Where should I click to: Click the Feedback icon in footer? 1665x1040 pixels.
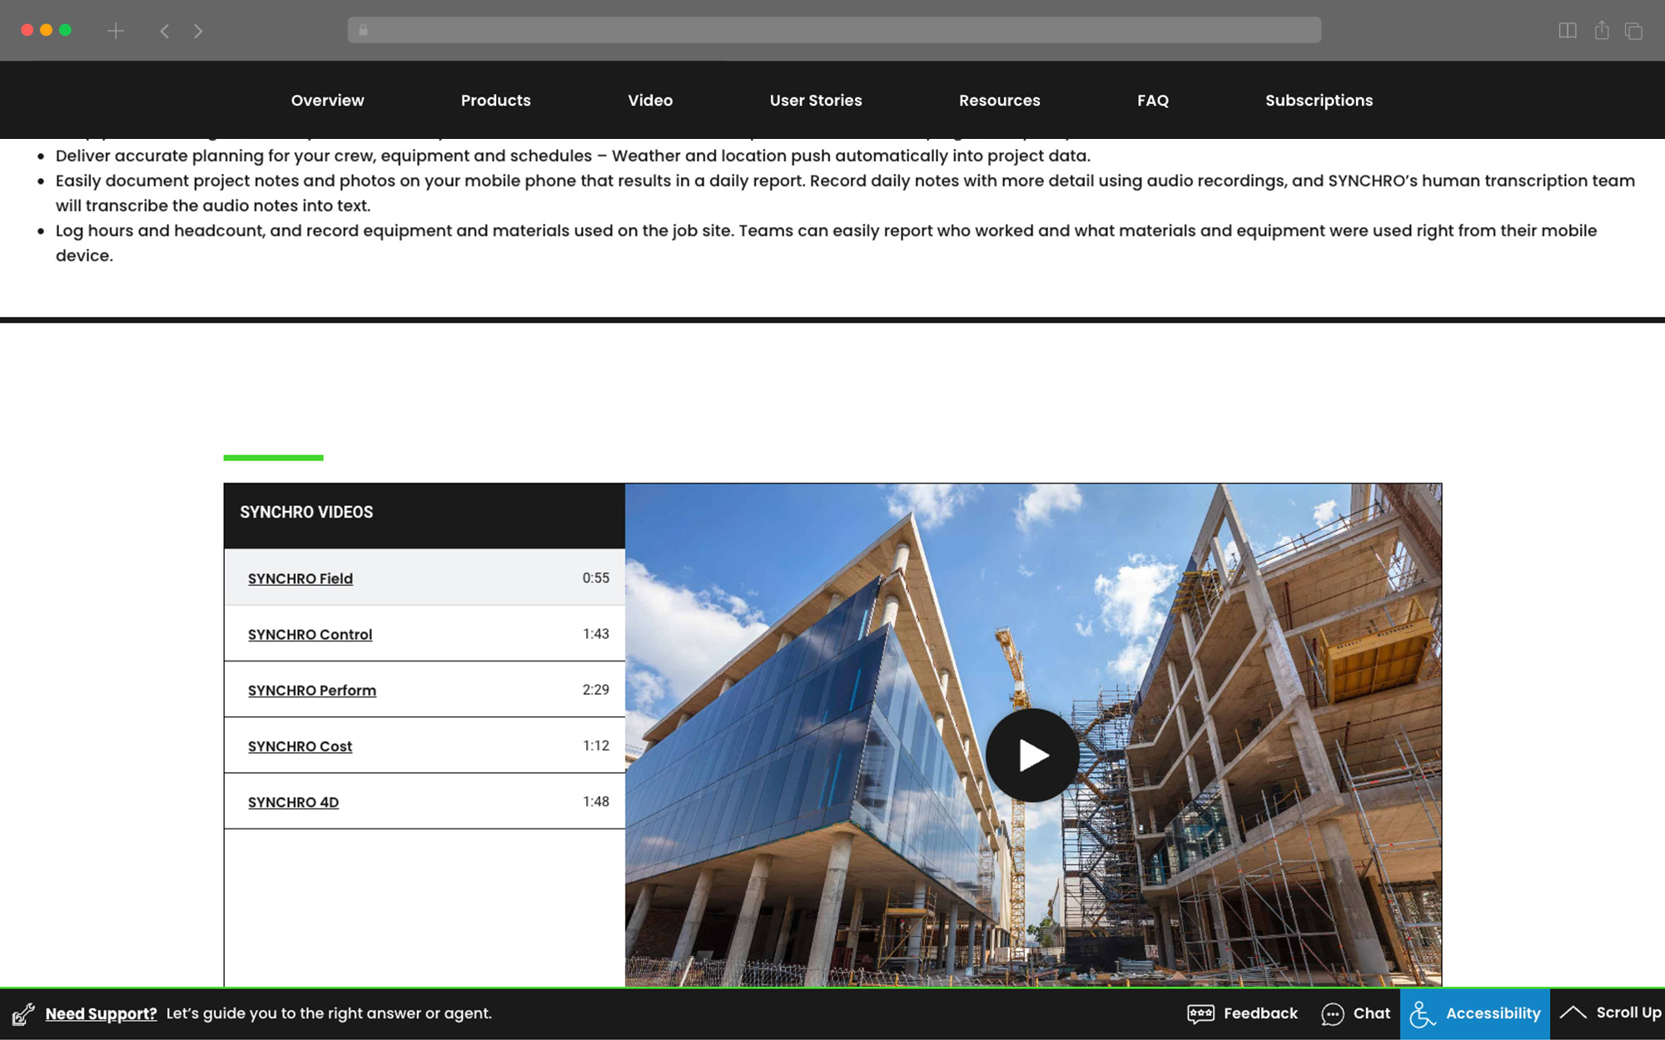click(1200, 1013)
